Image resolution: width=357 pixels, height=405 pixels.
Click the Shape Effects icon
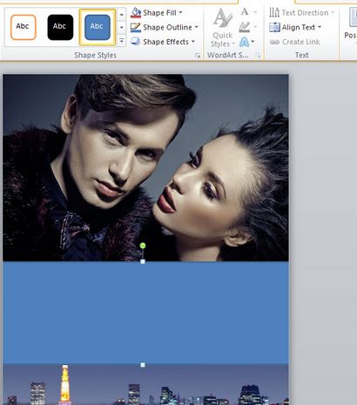[x=136, y=42]
